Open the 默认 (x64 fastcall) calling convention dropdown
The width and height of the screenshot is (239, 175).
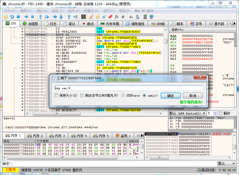187,113
